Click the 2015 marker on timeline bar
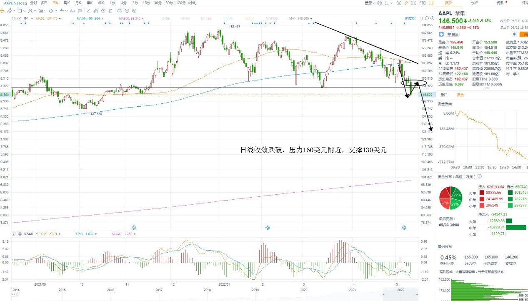The image size is (528, 301). point(62,289)
